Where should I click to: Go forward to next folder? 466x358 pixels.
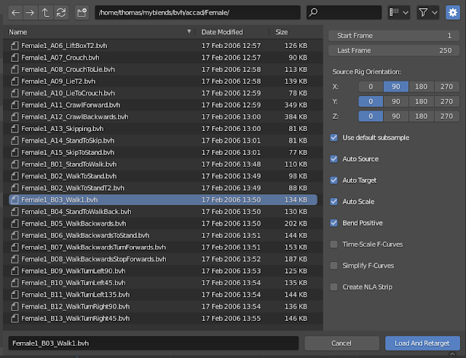coord(31,13)
